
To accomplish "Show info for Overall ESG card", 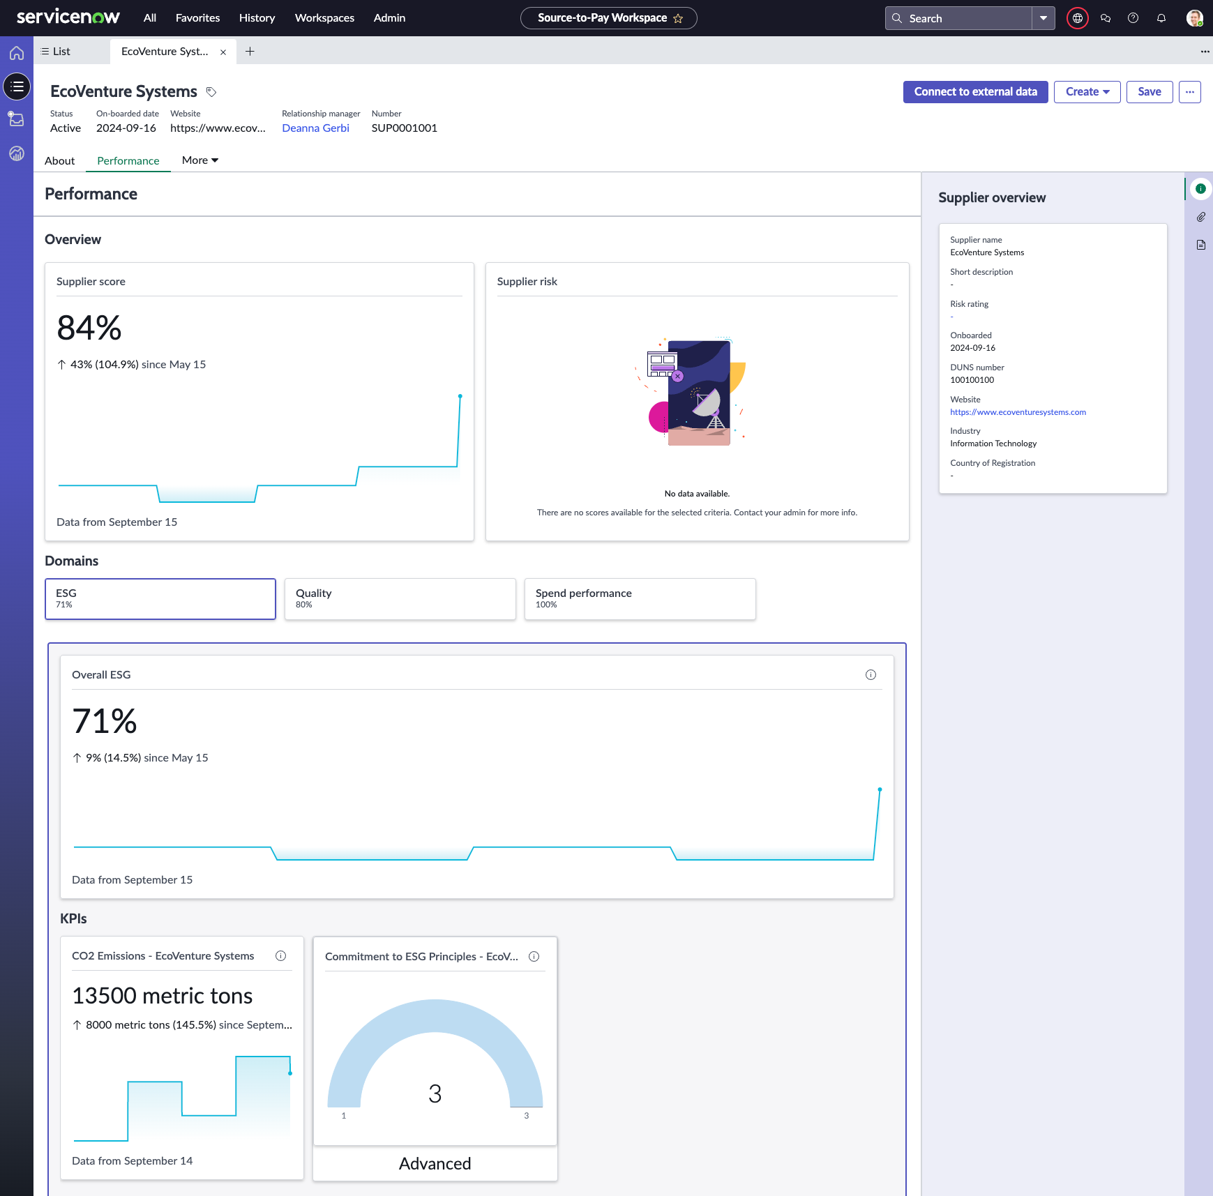I will 871,674.
